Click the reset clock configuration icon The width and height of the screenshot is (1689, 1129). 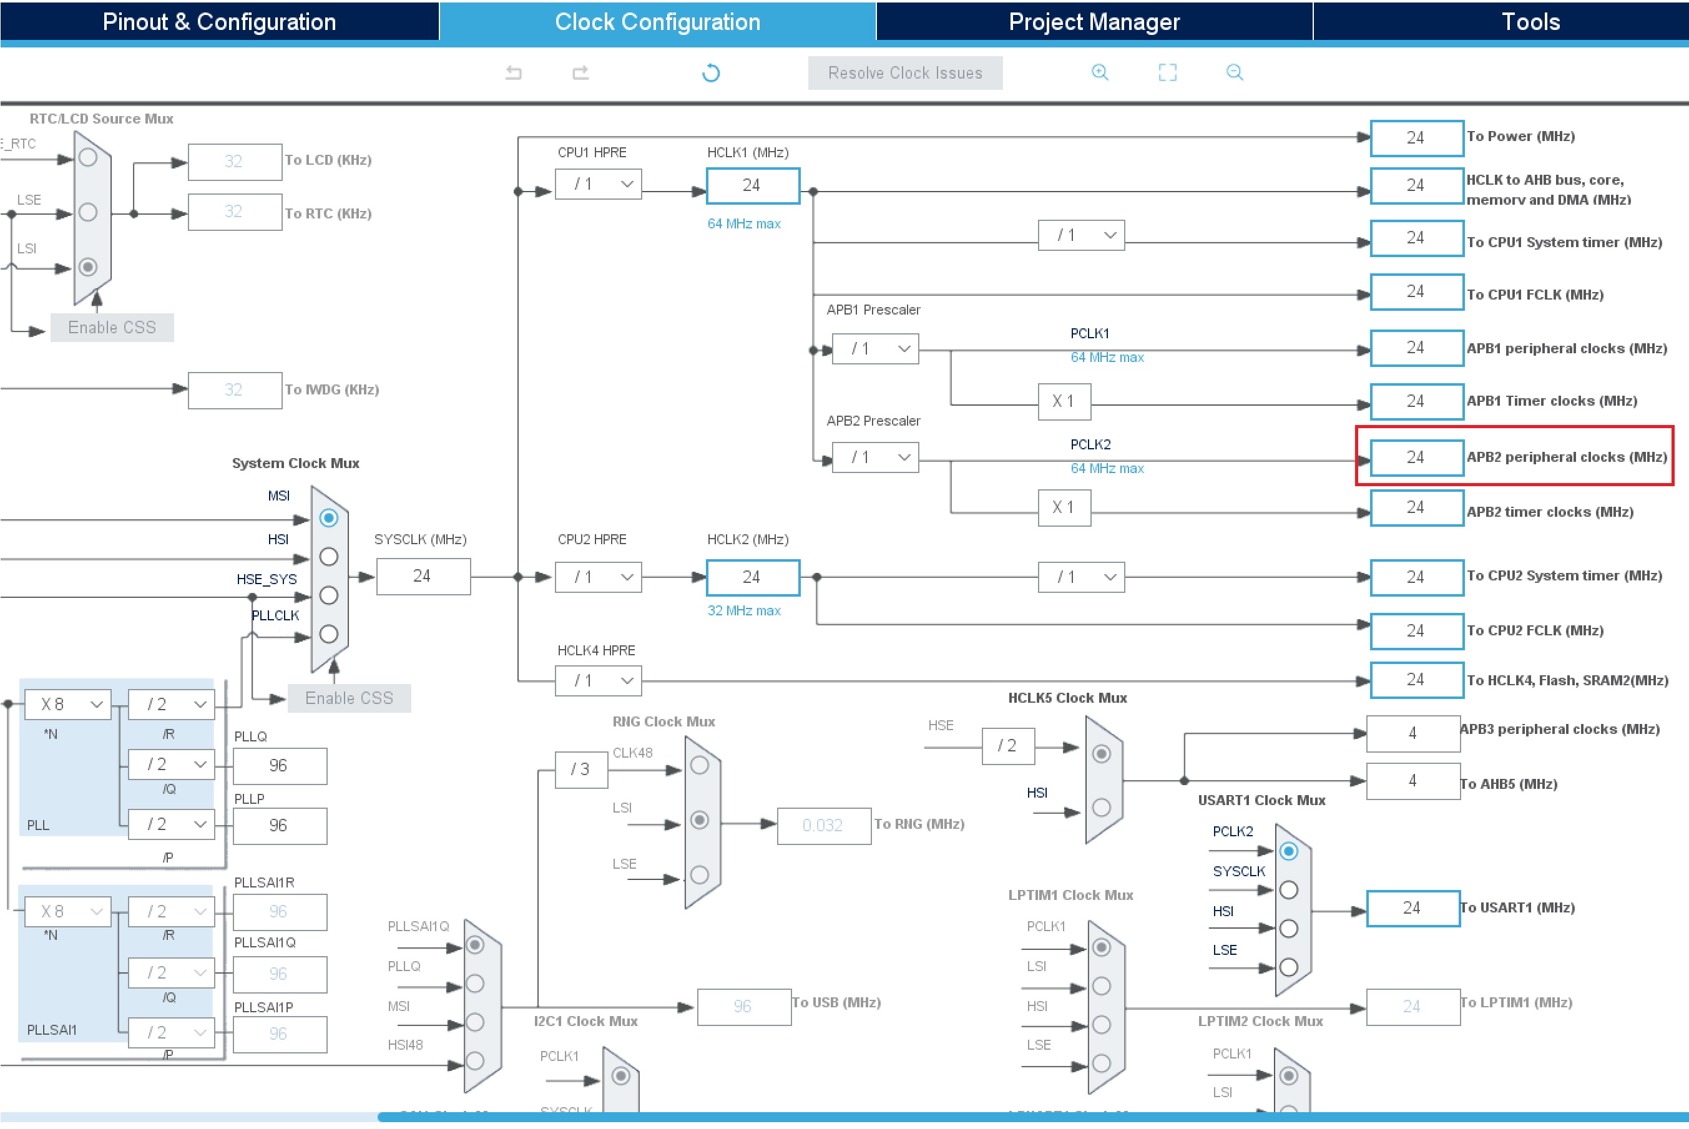point(710,73)
